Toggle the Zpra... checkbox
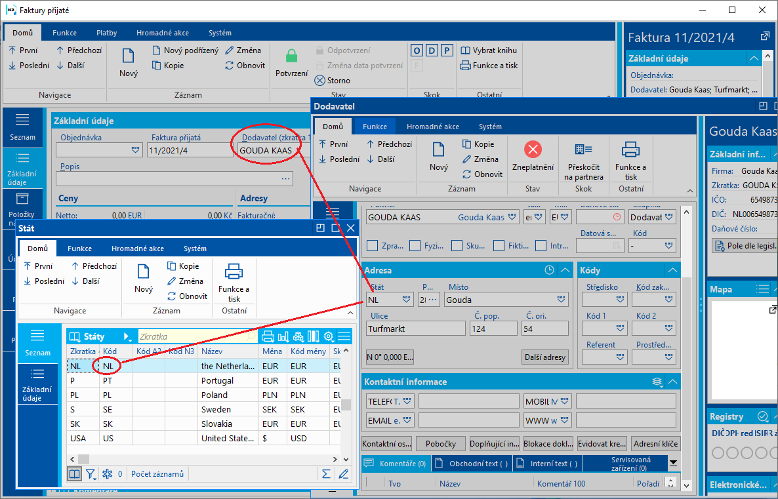 [x=373, y=246]
